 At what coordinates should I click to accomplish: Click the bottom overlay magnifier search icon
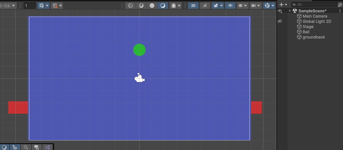[x=26, y=147]
